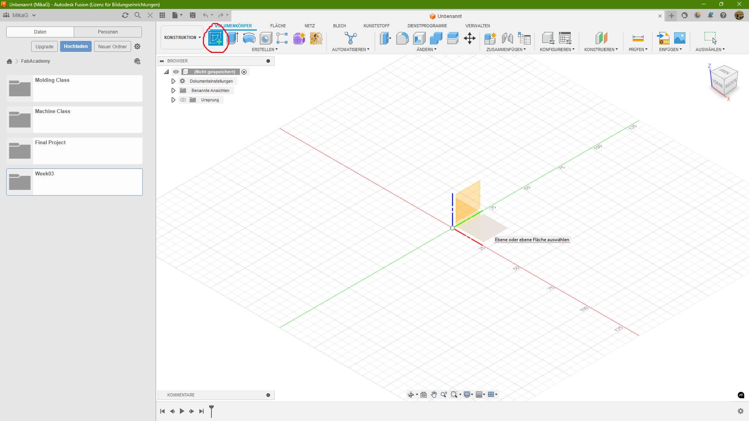Toggle visibility of the unsaved root component

176,72
